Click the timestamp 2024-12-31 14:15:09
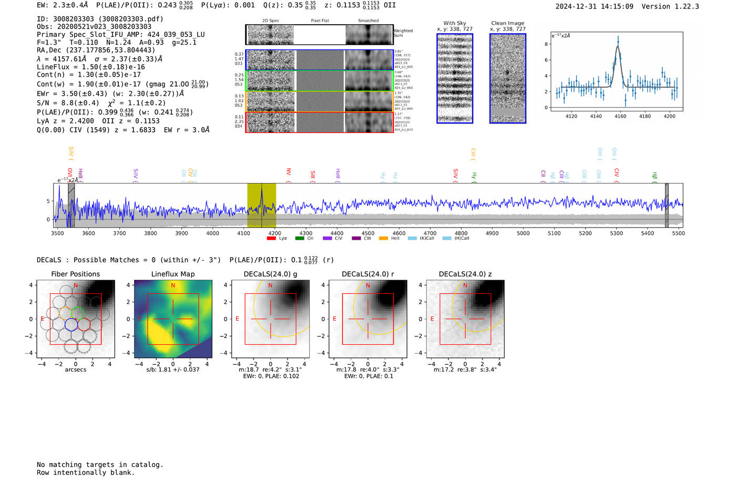736x501 pixels. [595, 7]
